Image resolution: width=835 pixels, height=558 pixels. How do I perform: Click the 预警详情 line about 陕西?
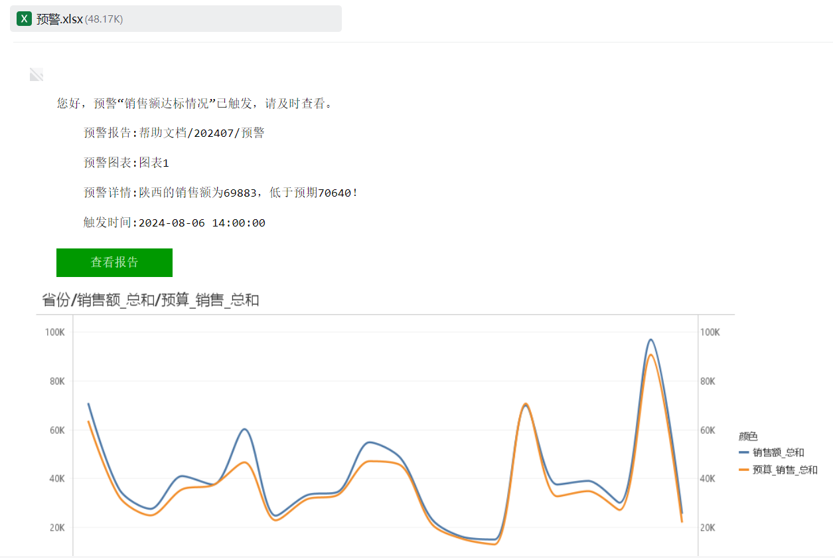(221, 193)
